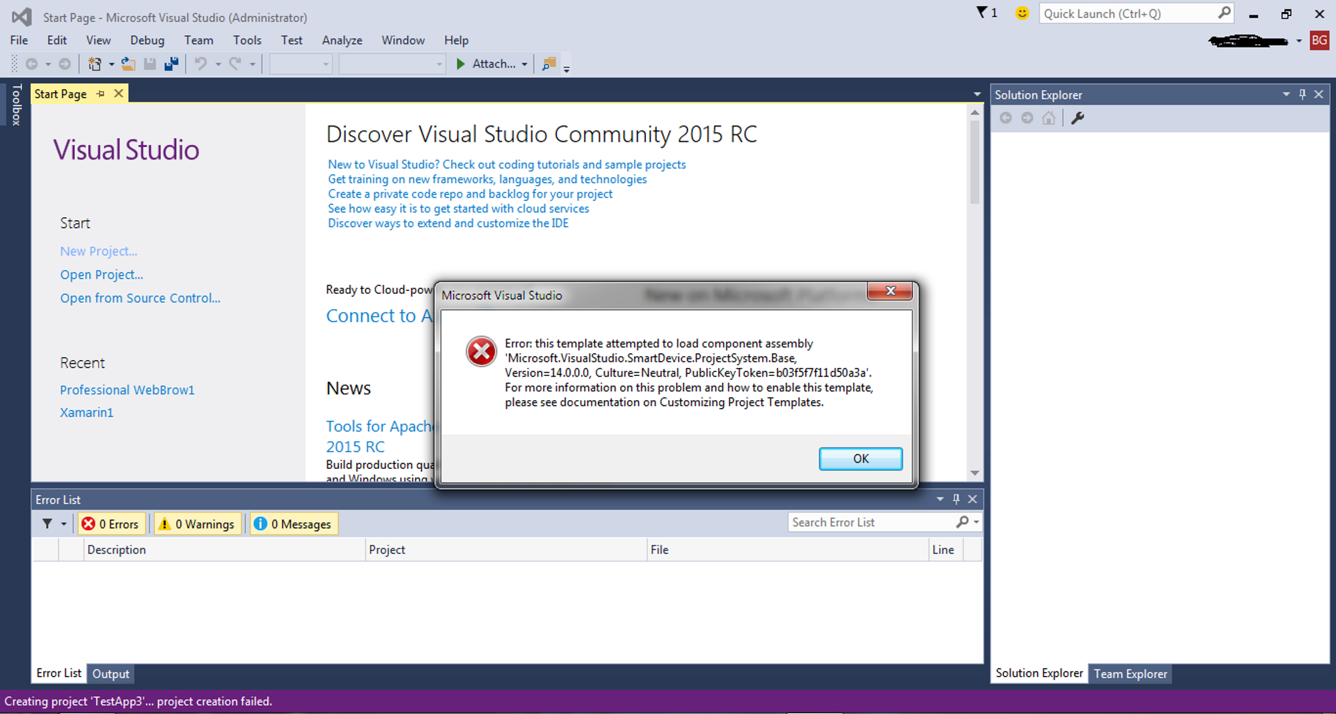Click the Find in Files toolbar icon
Viewport: 1336px width, 714px height.
[549, 64]
